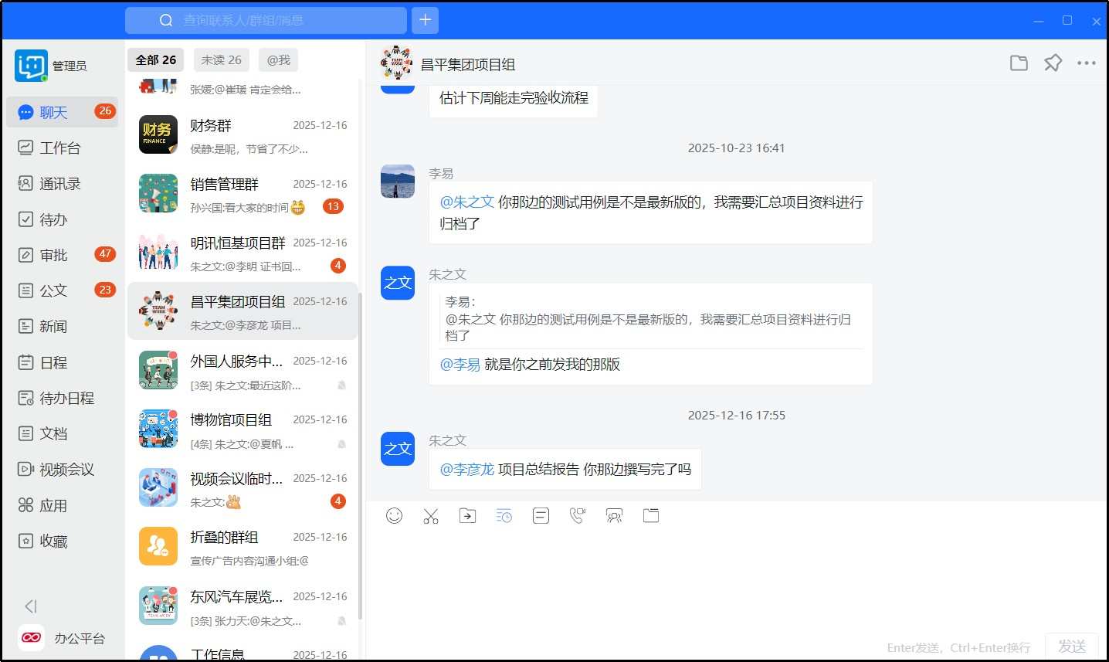
Task: Switch to the 未读 26 tab
Action: click(221, 60)
